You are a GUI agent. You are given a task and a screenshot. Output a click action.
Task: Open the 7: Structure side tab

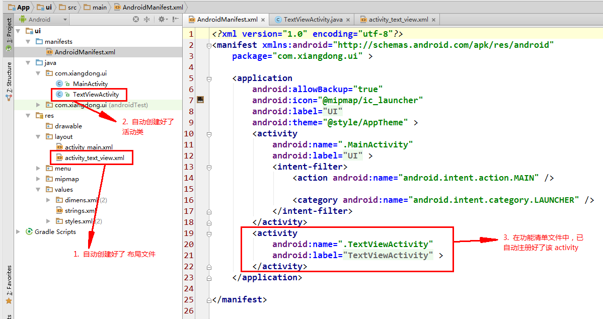click(9, 81)
